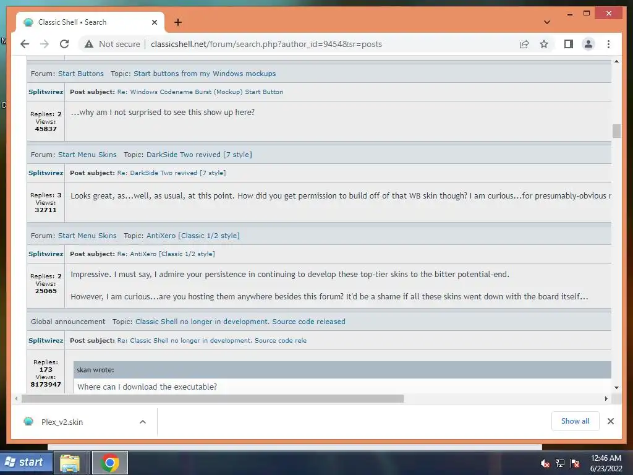The width and height of the screenshot is (633, 475).
Task: Click the forward navigation arrow
Action: tap(45, 44)
